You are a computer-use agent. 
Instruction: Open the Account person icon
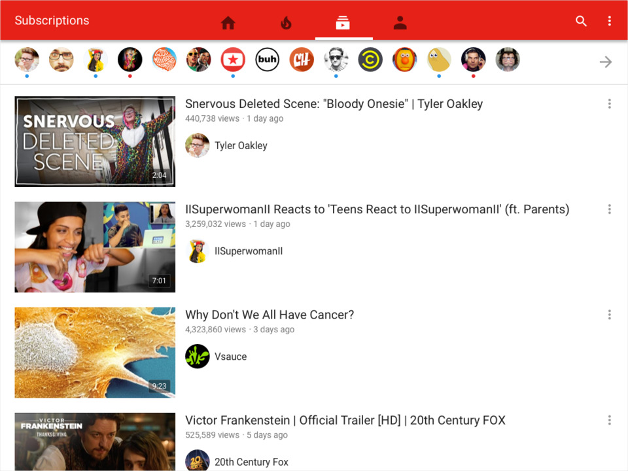pyautogui.click(x=400, y=22)
